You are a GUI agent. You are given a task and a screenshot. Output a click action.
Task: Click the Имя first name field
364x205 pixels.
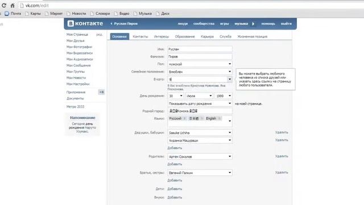coord(200,49)
